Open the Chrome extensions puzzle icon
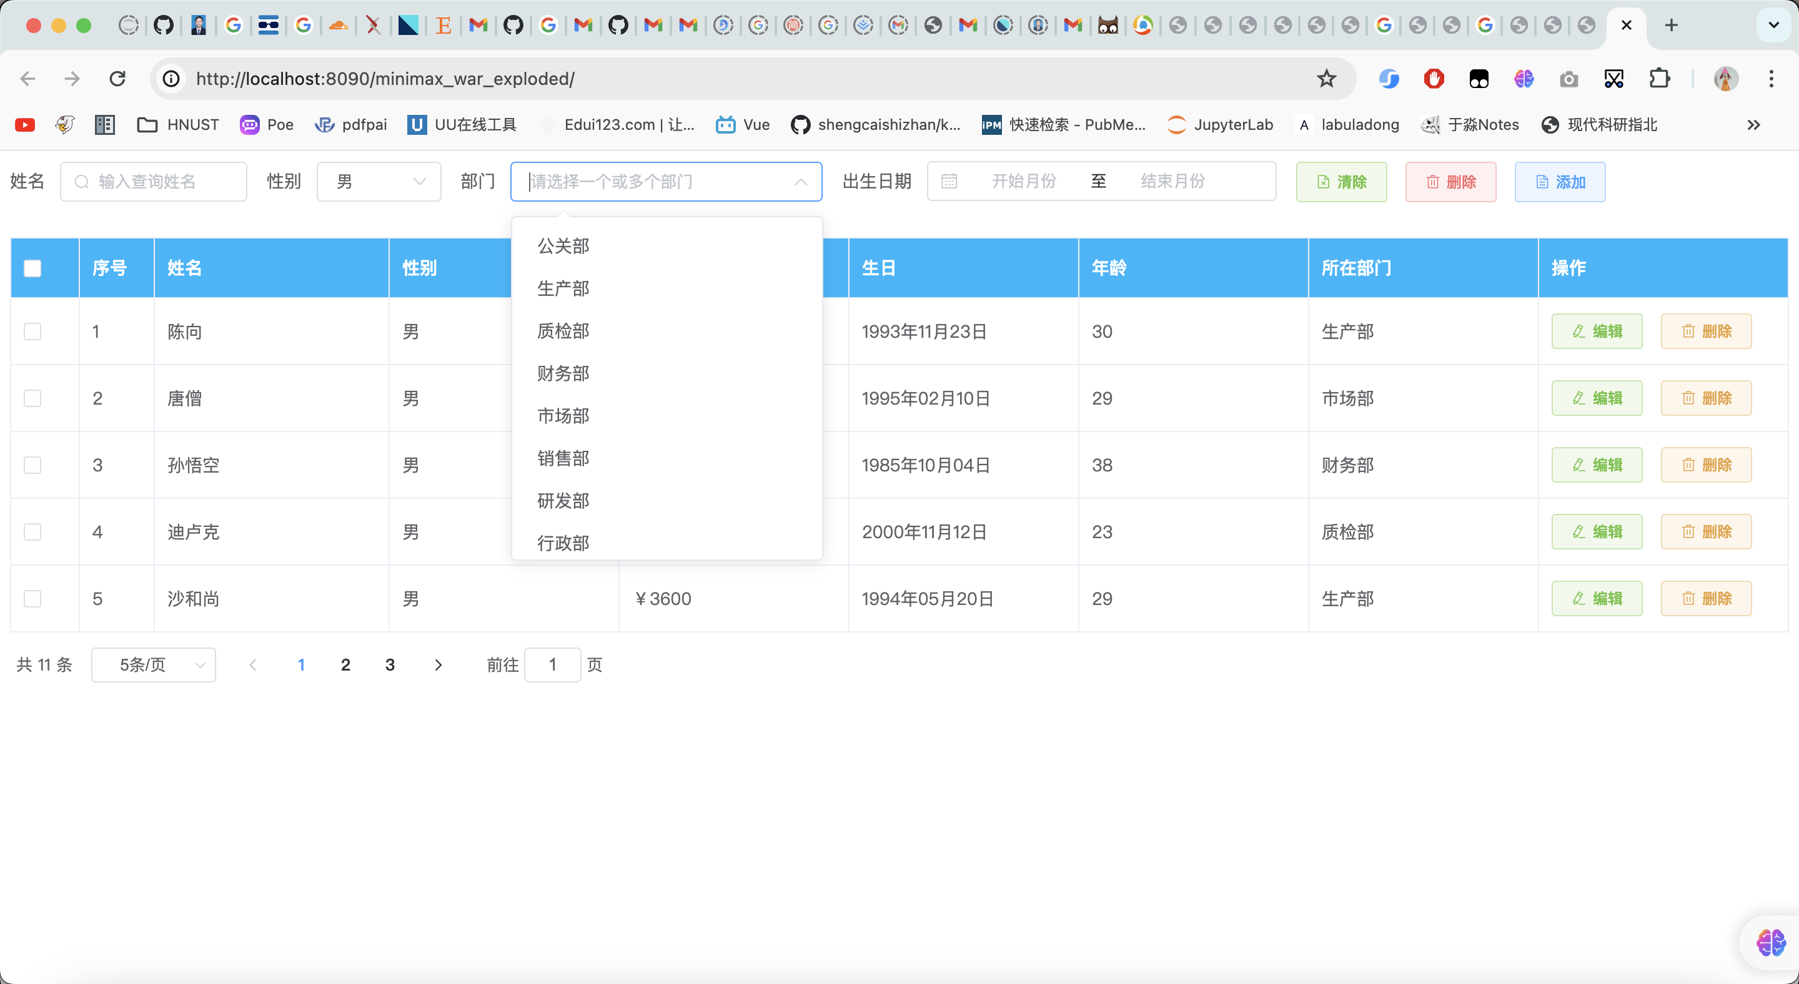This screenshot has width=1799, height=984. point(1659,78)
